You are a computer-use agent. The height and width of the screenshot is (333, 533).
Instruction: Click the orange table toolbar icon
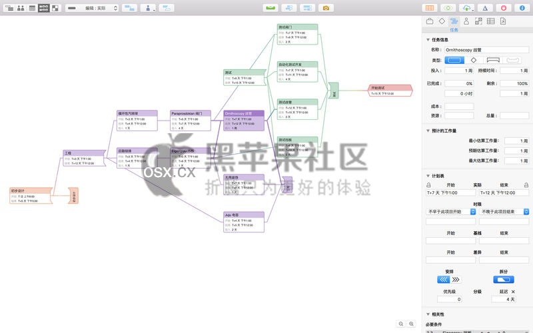[x=430, y=8]
